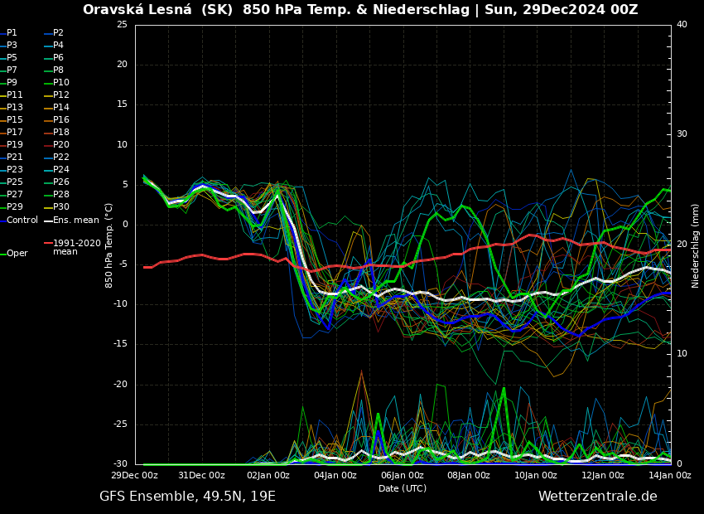Click the 04Jan 00z date tick label
The height and width of the screenshot is (514, 704).
pos(335,476)
